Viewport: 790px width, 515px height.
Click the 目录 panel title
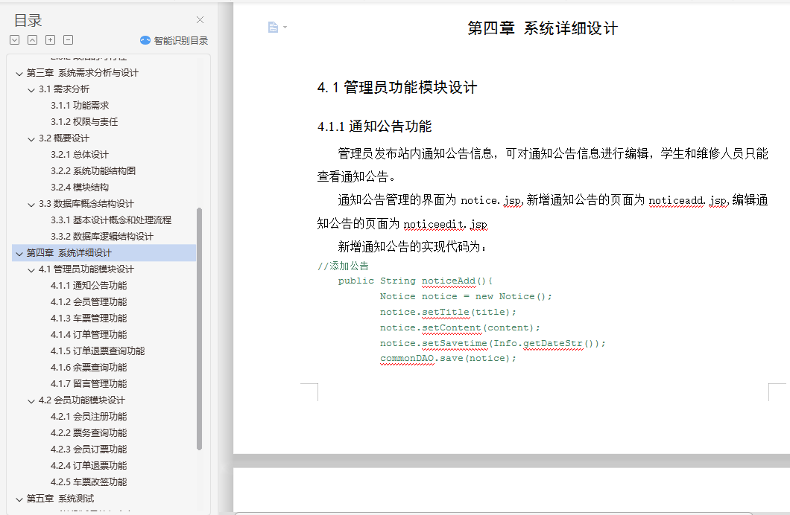click(x=28, y=21)
